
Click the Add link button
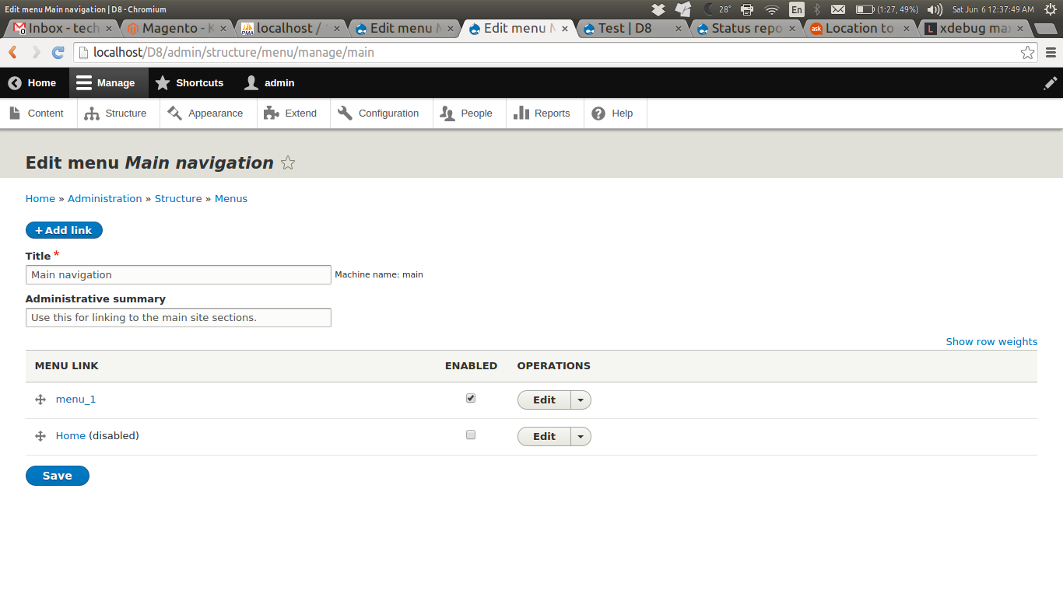(64, 230)
